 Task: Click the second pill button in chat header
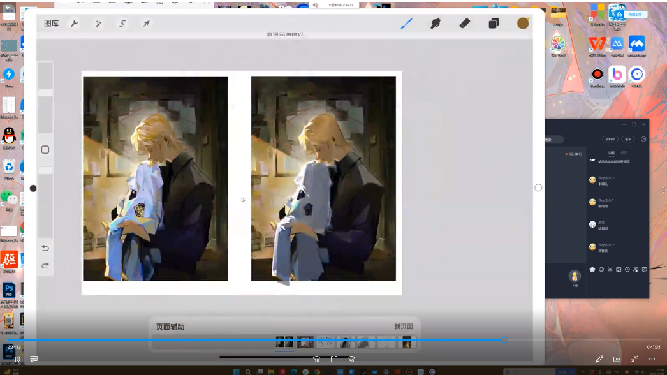pos(628,139)
